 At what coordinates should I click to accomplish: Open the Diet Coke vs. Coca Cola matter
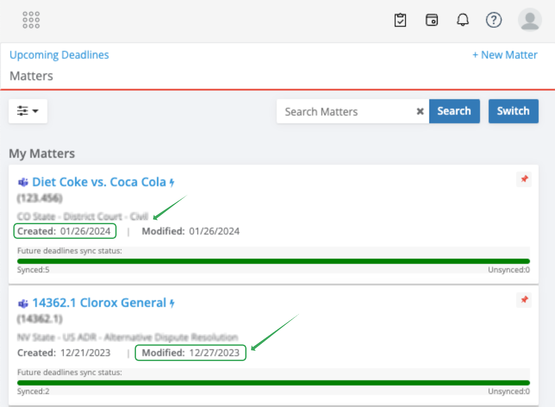99,182
